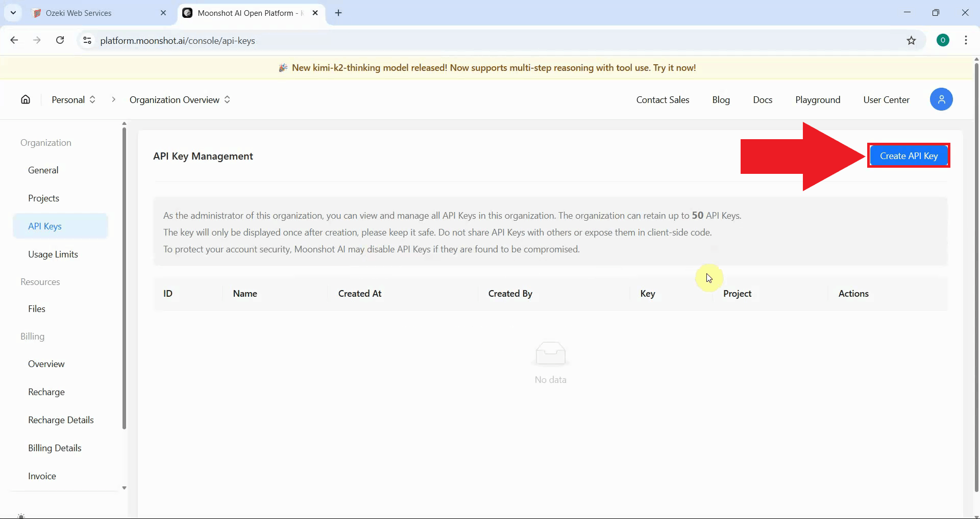Open Chrome's three-dot menu
This screenshot has height=519, width=980.
pyautogui.click(x=966, y=40)
